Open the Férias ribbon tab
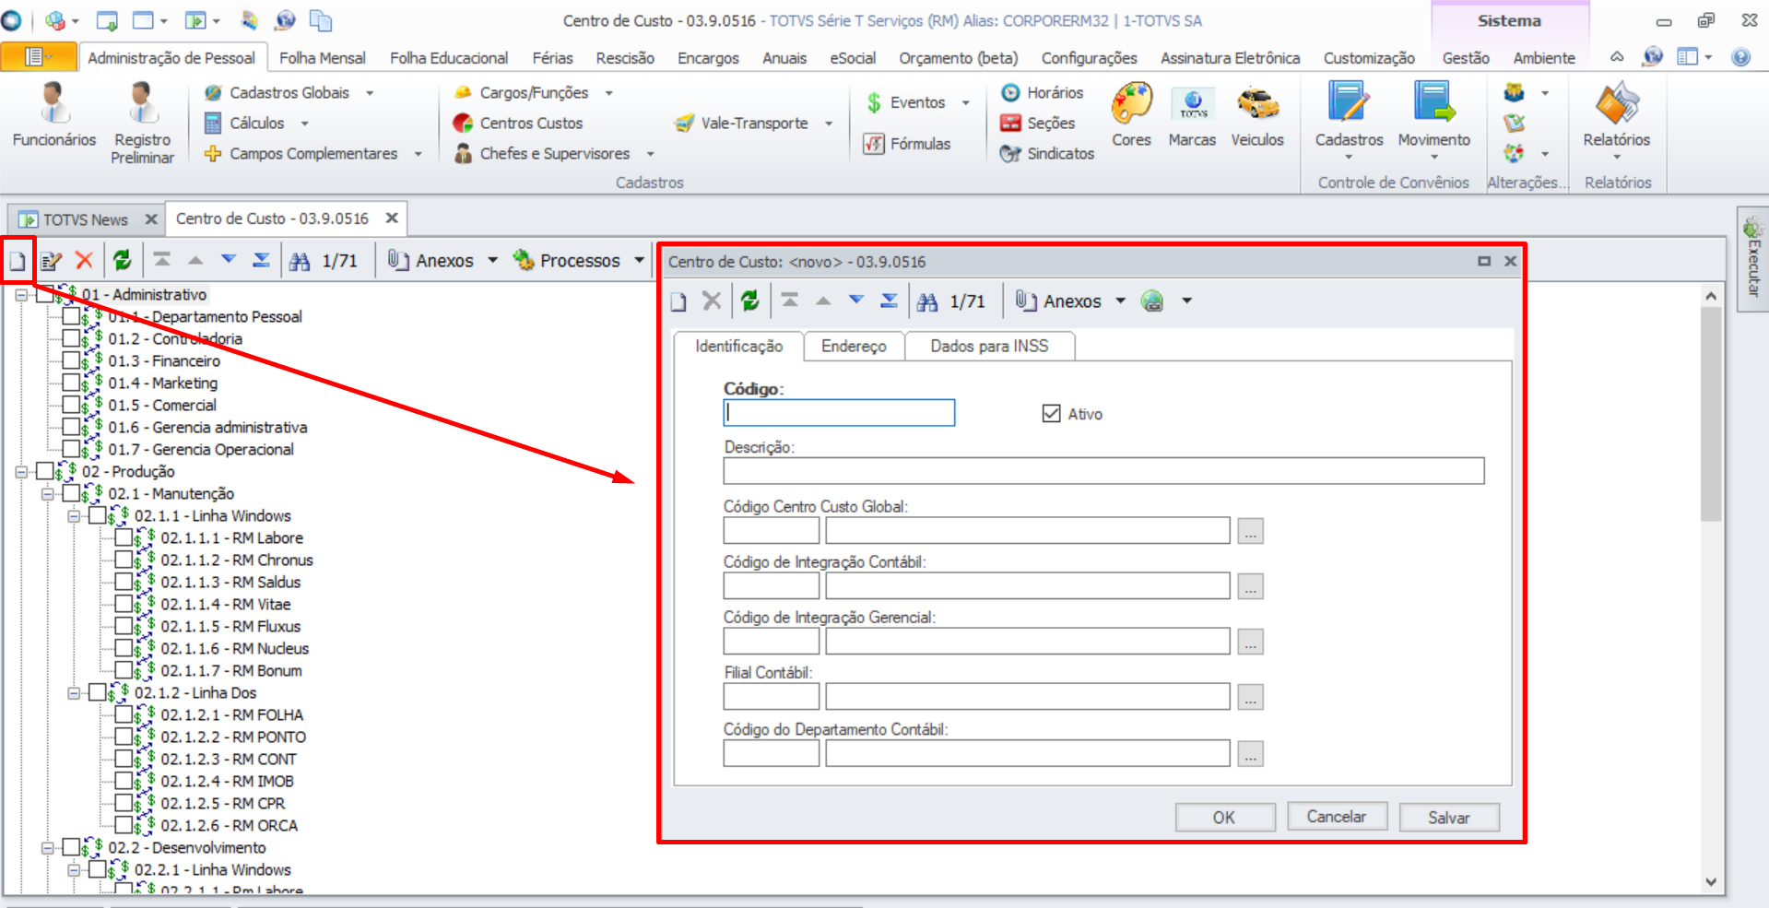 552,58
